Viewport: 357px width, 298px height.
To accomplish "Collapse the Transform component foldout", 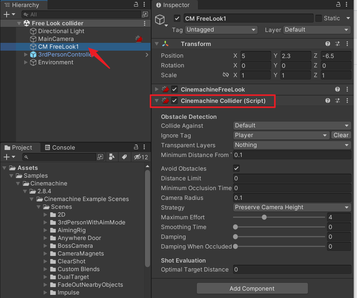I will click(157, 44).
